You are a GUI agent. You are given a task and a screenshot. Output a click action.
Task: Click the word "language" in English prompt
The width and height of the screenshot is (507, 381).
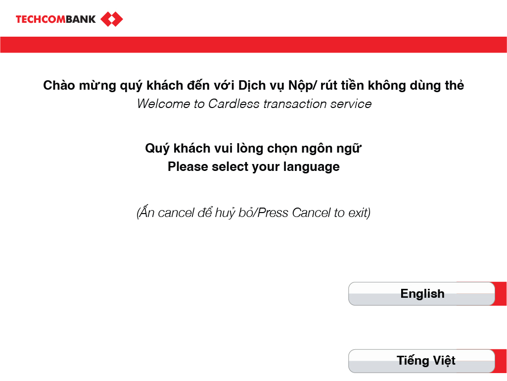pos(311,166)
